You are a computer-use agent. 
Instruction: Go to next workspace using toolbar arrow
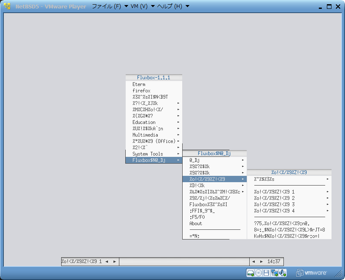(x=115, y=261)
